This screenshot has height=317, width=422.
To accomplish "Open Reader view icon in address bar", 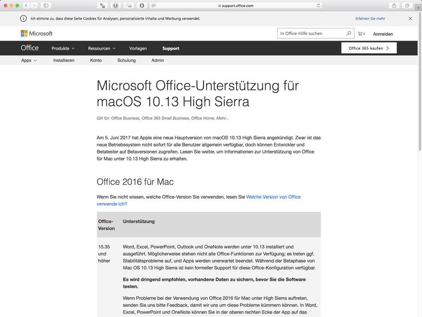I will (153, 5).
